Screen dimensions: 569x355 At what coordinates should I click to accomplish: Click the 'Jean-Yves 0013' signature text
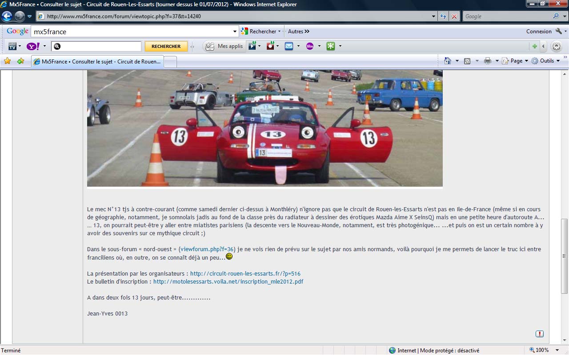point(107,314)
